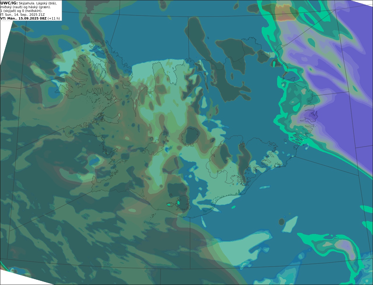Click the "UWC/IG:" bold title label
The height and width of the screenshot is (285, 373).
pos(9,3)
